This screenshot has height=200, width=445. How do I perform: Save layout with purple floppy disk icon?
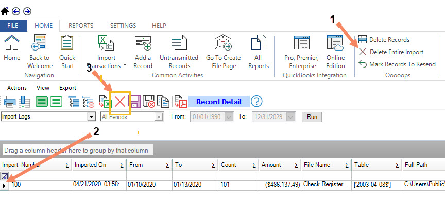click(135, 102)
